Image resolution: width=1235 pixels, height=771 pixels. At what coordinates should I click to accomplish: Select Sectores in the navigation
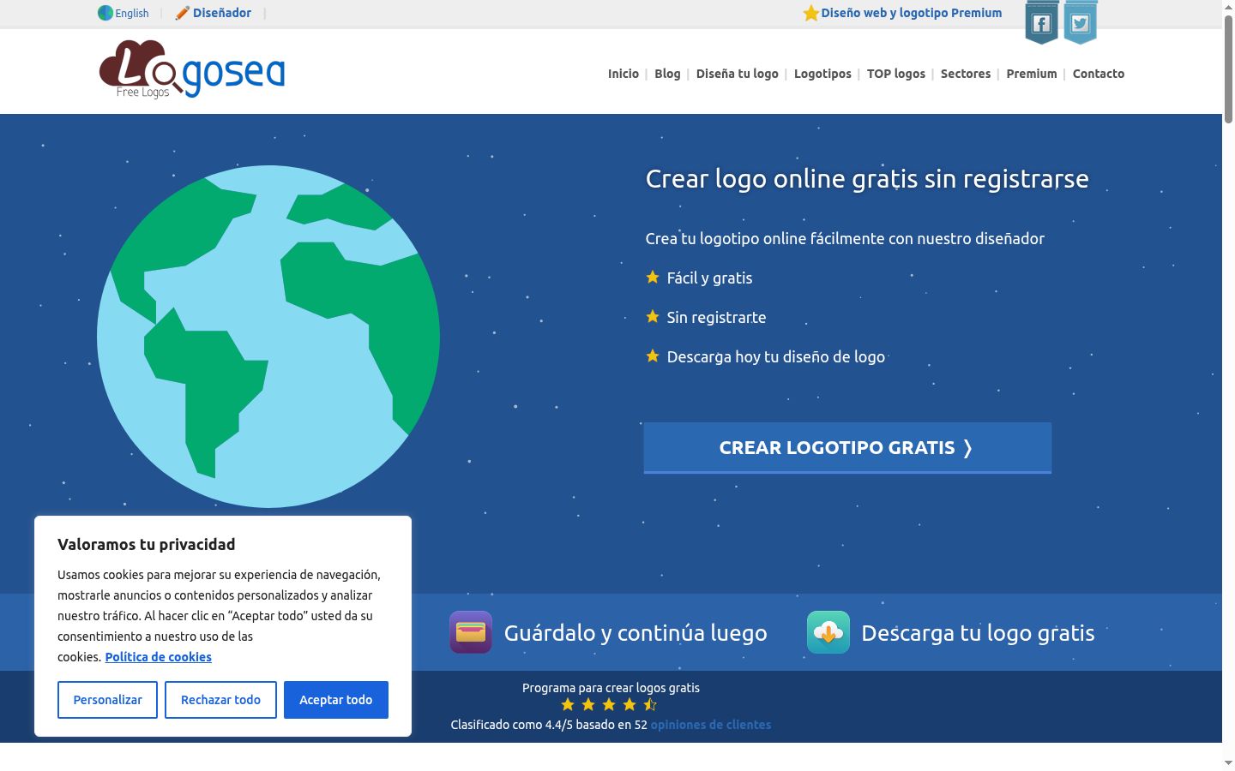tap(966, 74)
